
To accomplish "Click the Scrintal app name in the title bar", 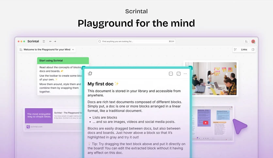I will [x=33, y=41].
